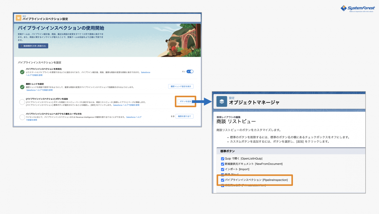Click the オブジェクトマネージャ page title
Image resolution: width=379 pixels, height=214 pixels.
coord(254,103)
